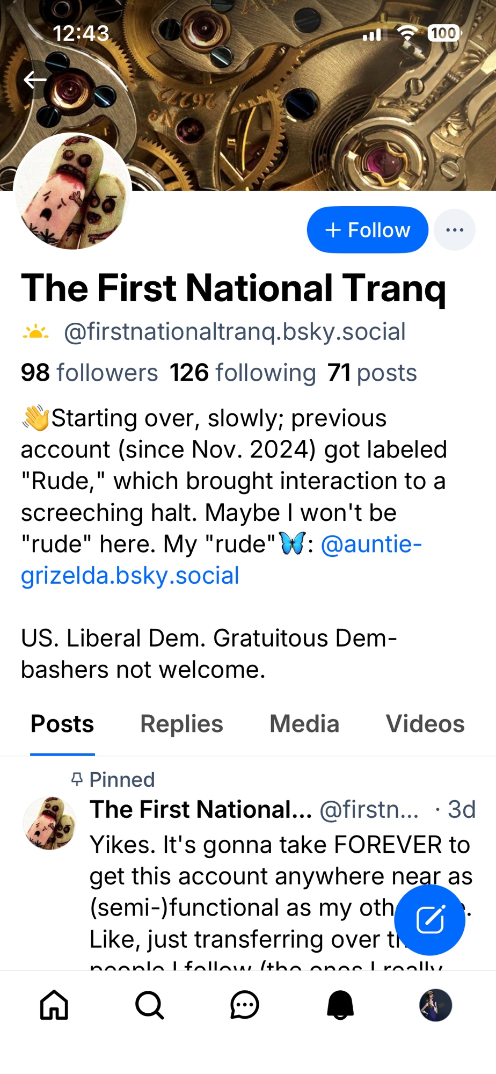View the 126 following list
496x1074 pixels.
243,373
